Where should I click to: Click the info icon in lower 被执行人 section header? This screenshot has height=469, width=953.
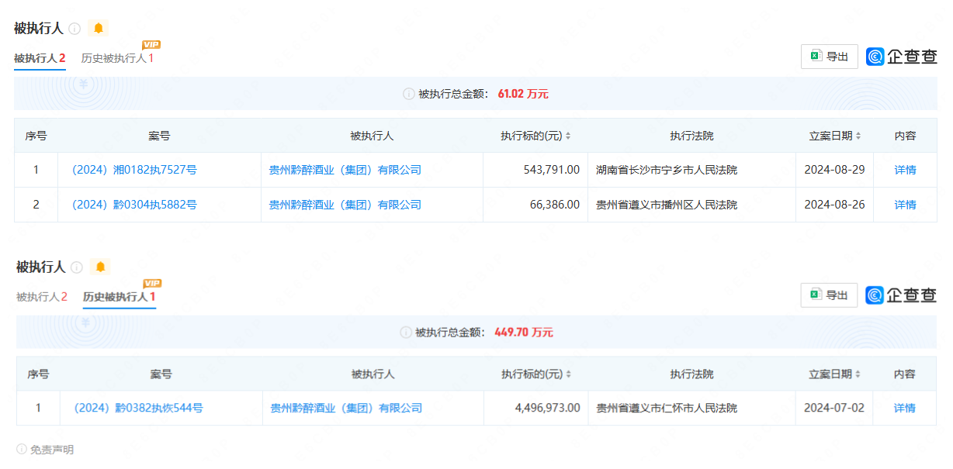click(x=77, y=267)
